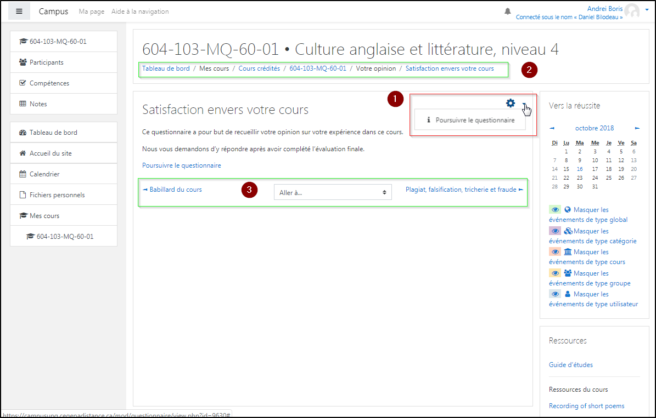
Task: Hide category type events eye icon
Action: pos(555,231)
